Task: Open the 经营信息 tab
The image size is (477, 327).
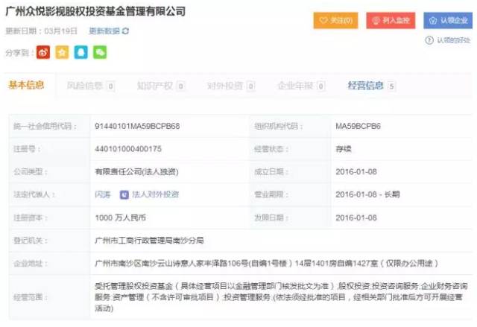Action: click(x=366, y=86)
